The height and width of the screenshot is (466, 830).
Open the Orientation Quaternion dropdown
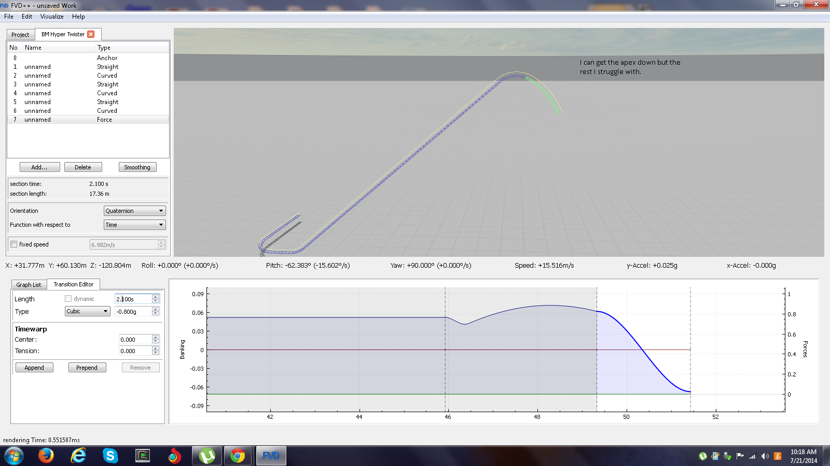click(x=134, y=211)
